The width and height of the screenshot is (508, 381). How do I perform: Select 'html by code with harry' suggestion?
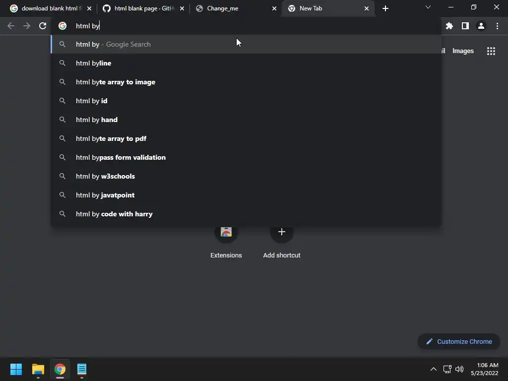246,214
